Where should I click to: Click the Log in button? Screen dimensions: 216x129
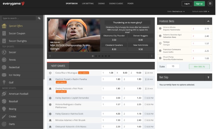[187, 3]
